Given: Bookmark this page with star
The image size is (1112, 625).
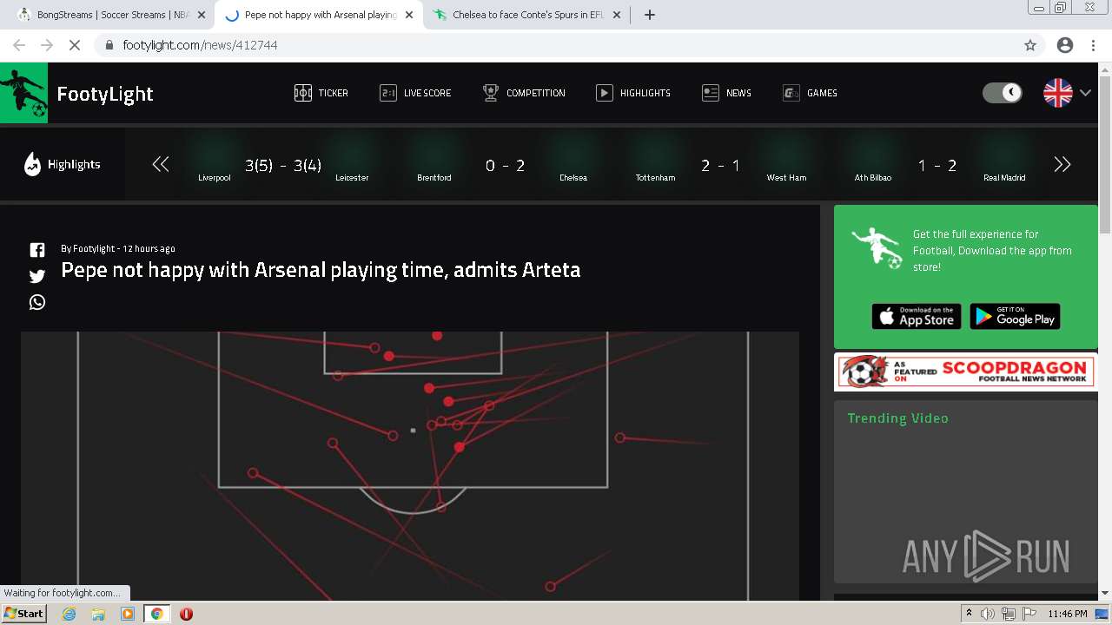Looking at the screenshot, I should 1030,45.
